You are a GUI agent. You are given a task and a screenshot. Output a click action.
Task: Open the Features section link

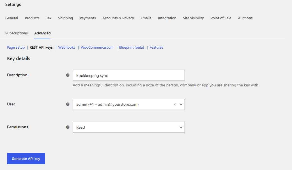click(156, 47)
